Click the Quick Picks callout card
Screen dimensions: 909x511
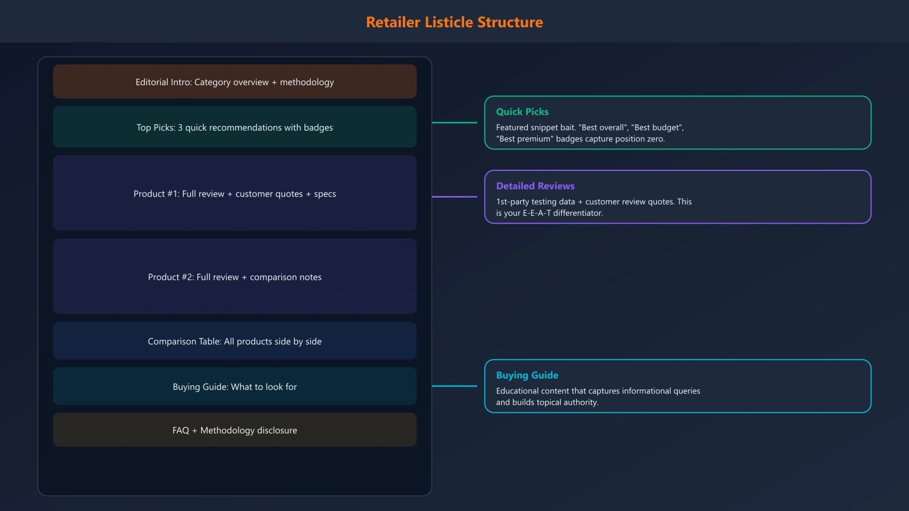point(677,123)
